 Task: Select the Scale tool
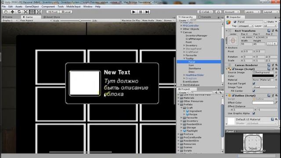(25, 12)
